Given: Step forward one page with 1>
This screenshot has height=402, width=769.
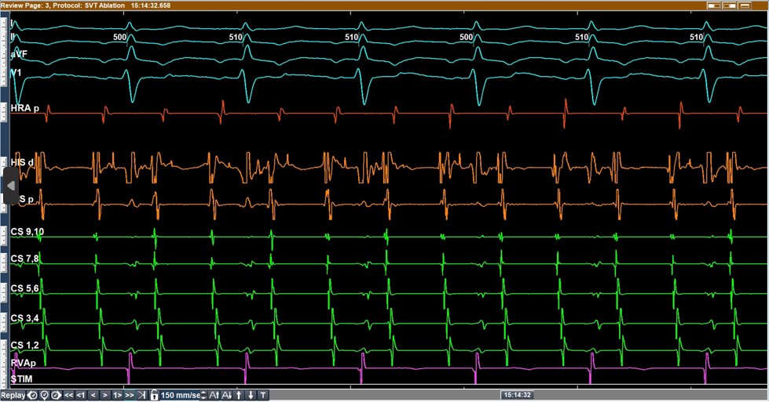Looking at the screenshot, I should coord(117,395).
